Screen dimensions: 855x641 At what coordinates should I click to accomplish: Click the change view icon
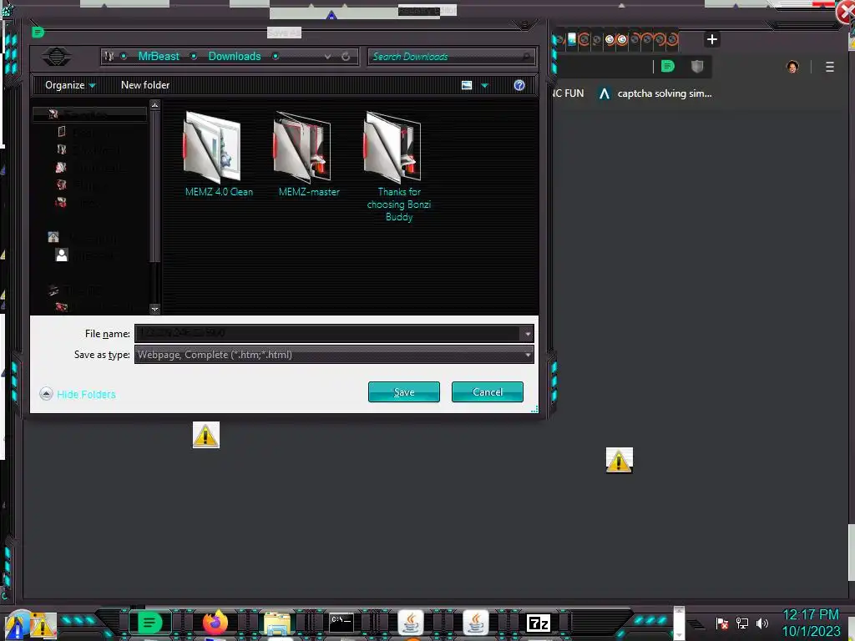click(x=467, y=85)
